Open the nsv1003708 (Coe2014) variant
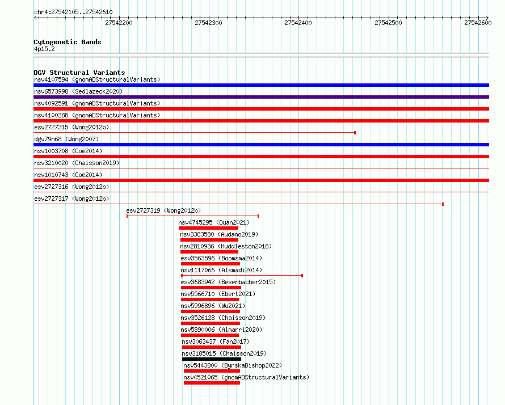This screenshot has height=405, width=505. click(x=68, y=151)
